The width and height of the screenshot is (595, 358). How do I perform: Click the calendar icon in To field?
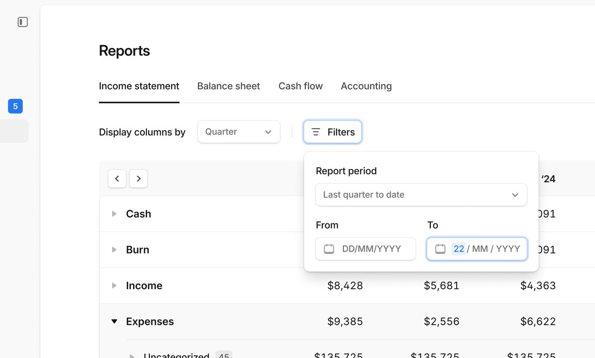[440, 249]
